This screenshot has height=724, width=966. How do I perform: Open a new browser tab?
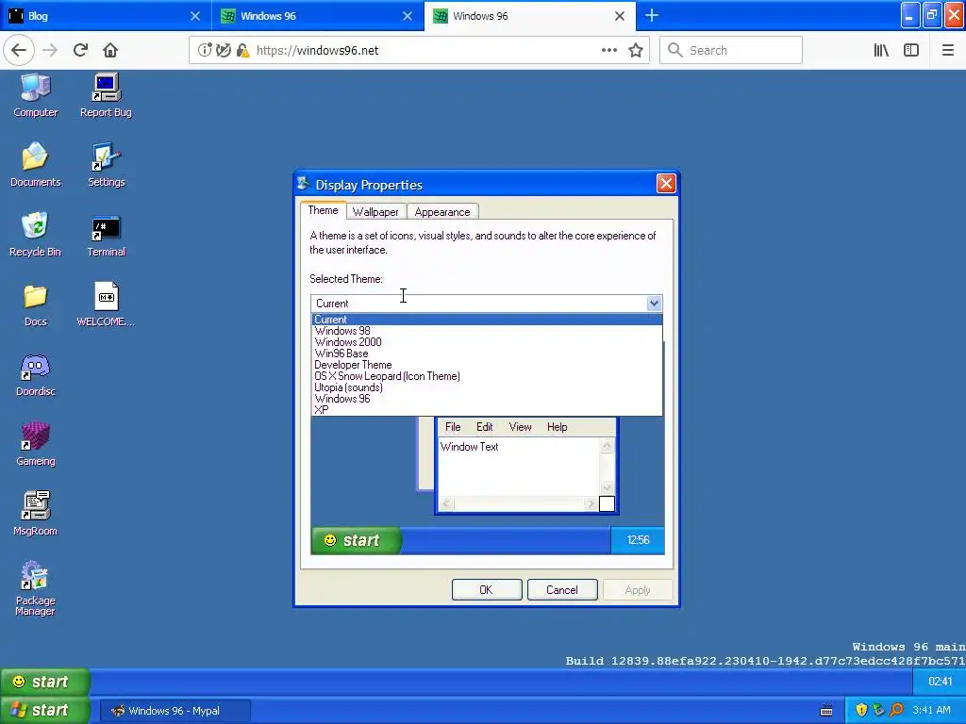click(652, 15)
